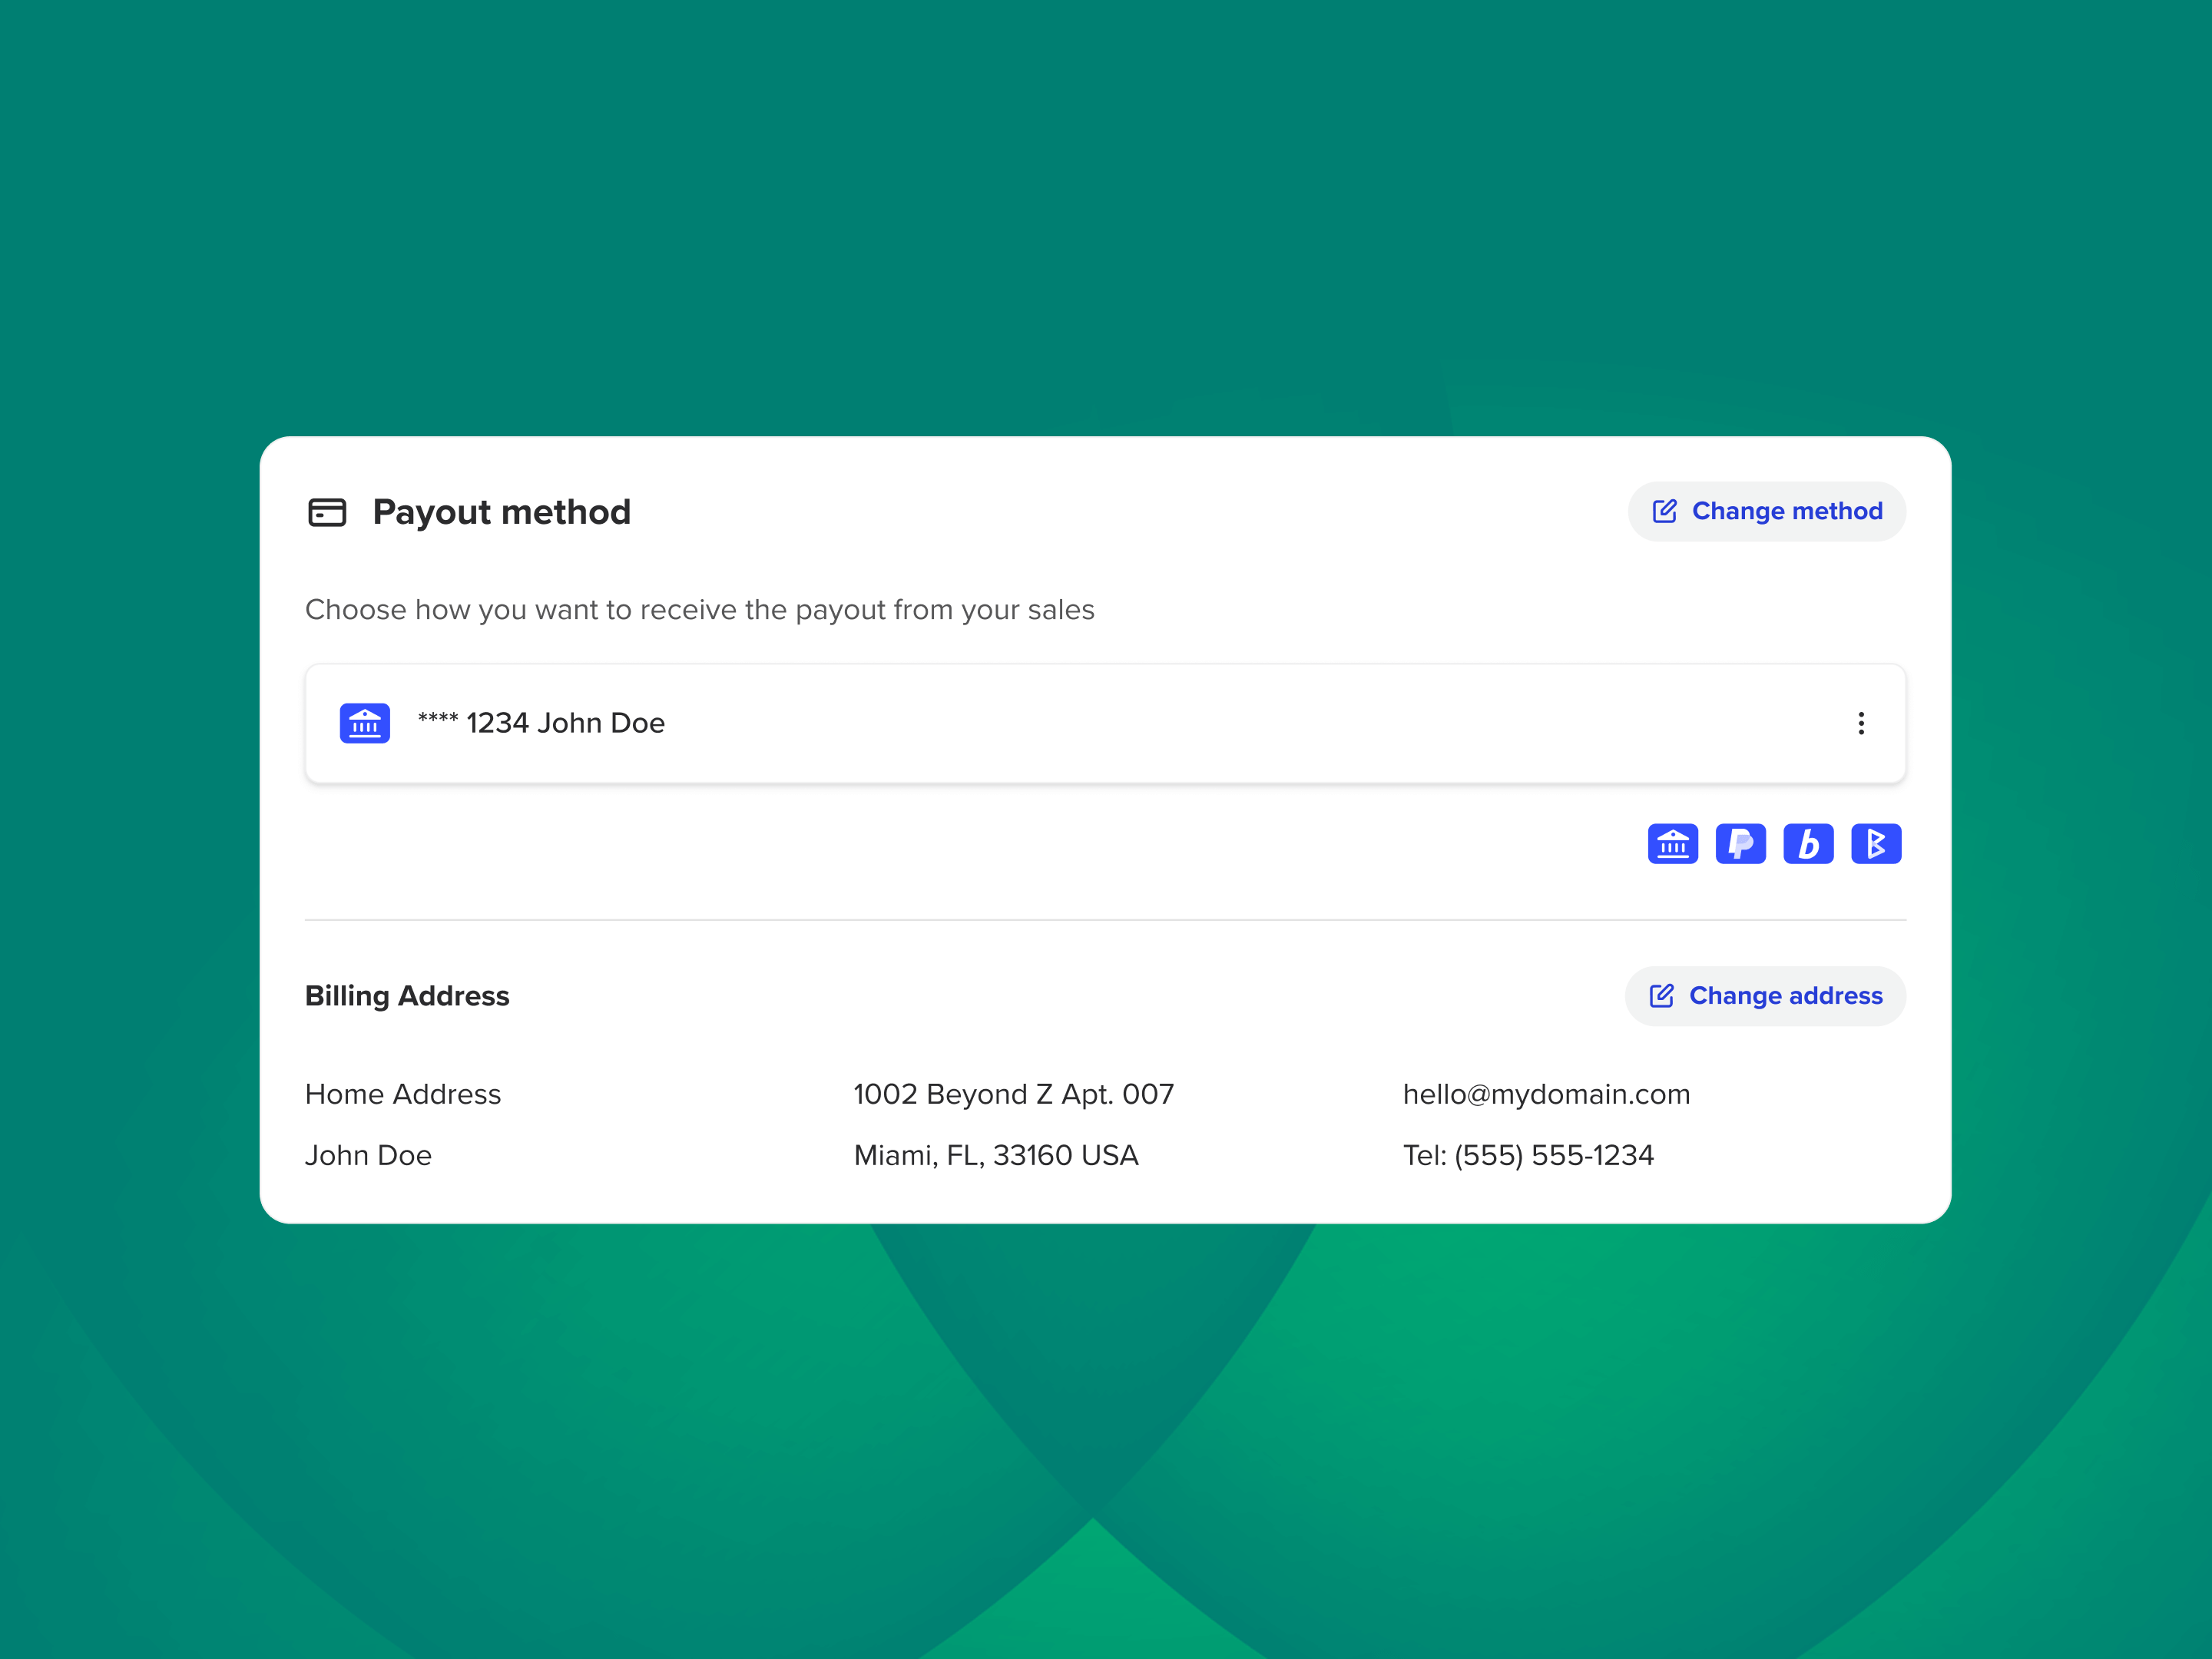This screenshot has width=2212, height=1659.
Task: Click the payout description text about your sales
Action: pyautogui.click(x=700, y=610)
